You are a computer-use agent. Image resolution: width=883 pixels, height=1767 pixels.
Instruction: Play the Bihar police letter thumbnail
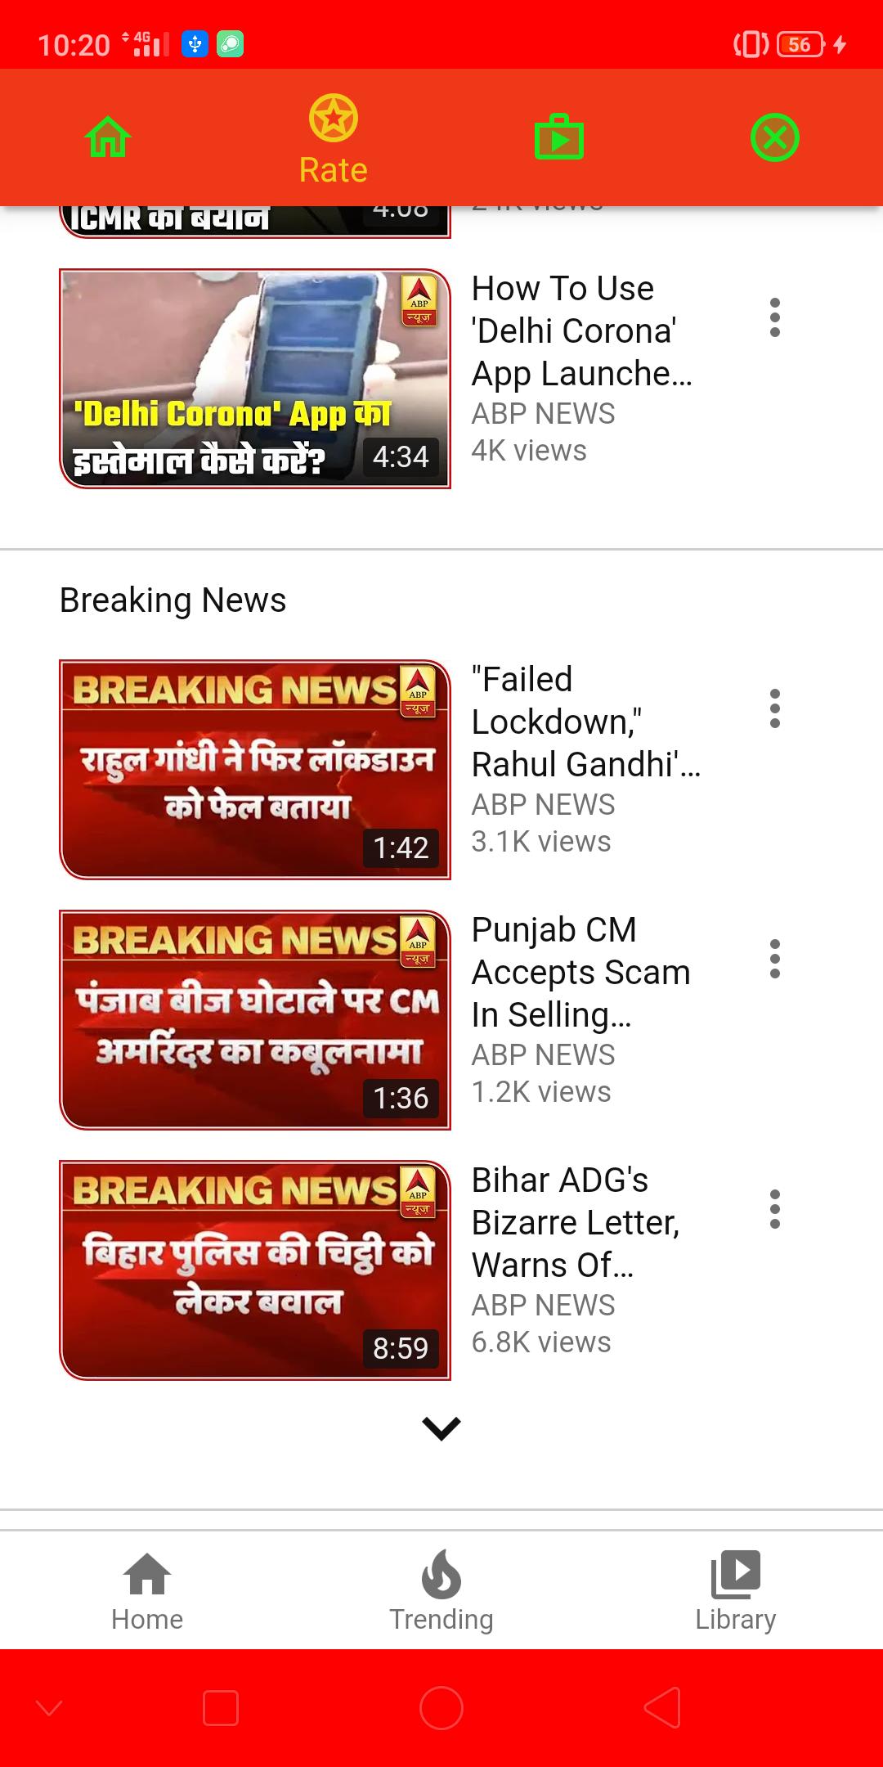click(x=255, y=1270)
